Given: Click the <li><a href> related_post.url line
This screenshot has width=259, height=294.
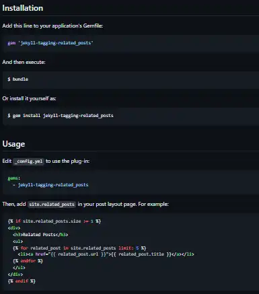Looking at the screenshot, I should coord(106,254).
